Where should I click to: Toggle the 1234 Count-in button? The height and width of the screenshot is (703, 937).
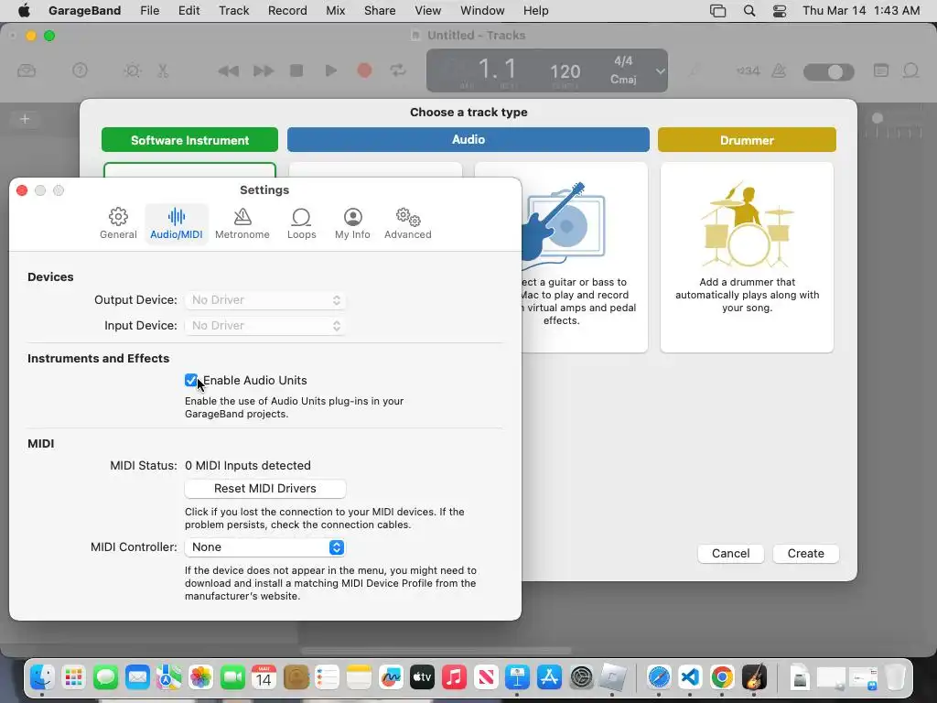point(749,71)
